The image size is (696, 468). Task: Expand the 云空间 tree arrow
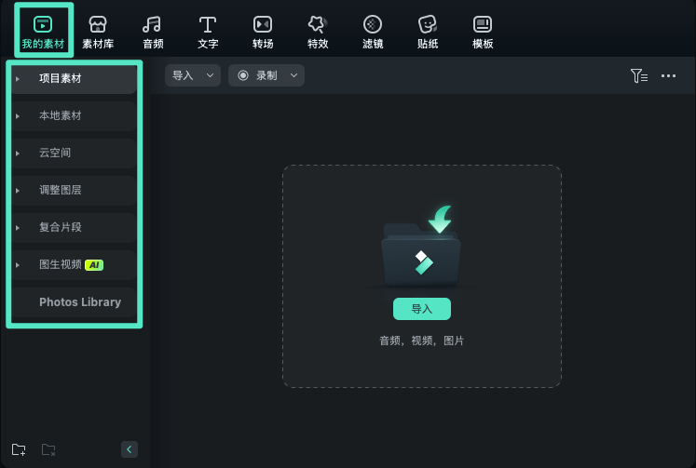pos(18,154)
